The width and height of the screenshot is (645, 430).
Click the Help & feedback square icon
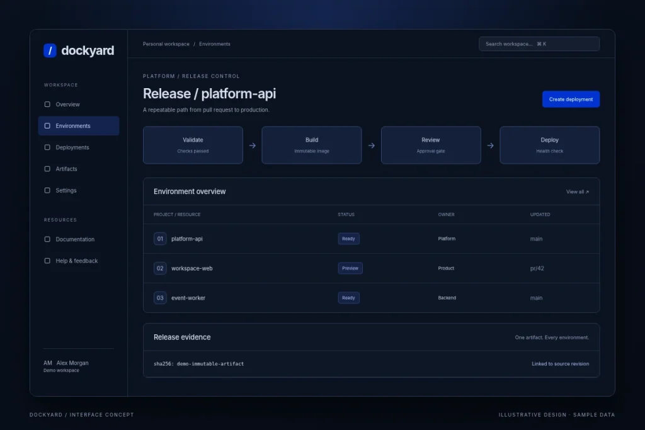[x=47, y=261]
